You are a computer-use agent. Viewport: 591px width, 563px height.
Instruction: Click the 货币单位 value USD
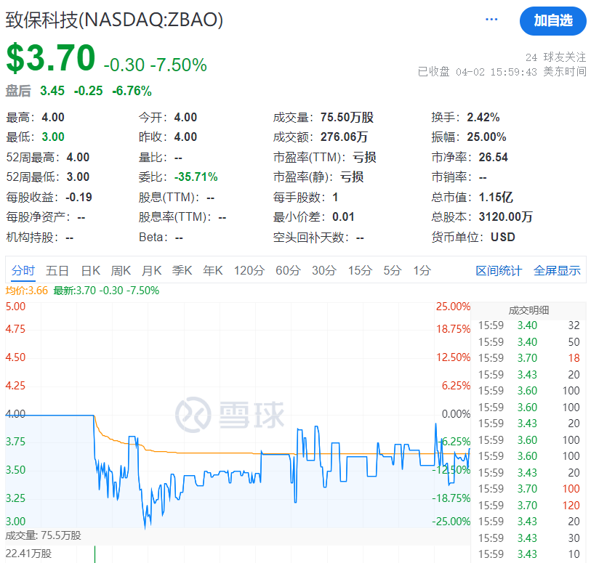click(503, 238)
